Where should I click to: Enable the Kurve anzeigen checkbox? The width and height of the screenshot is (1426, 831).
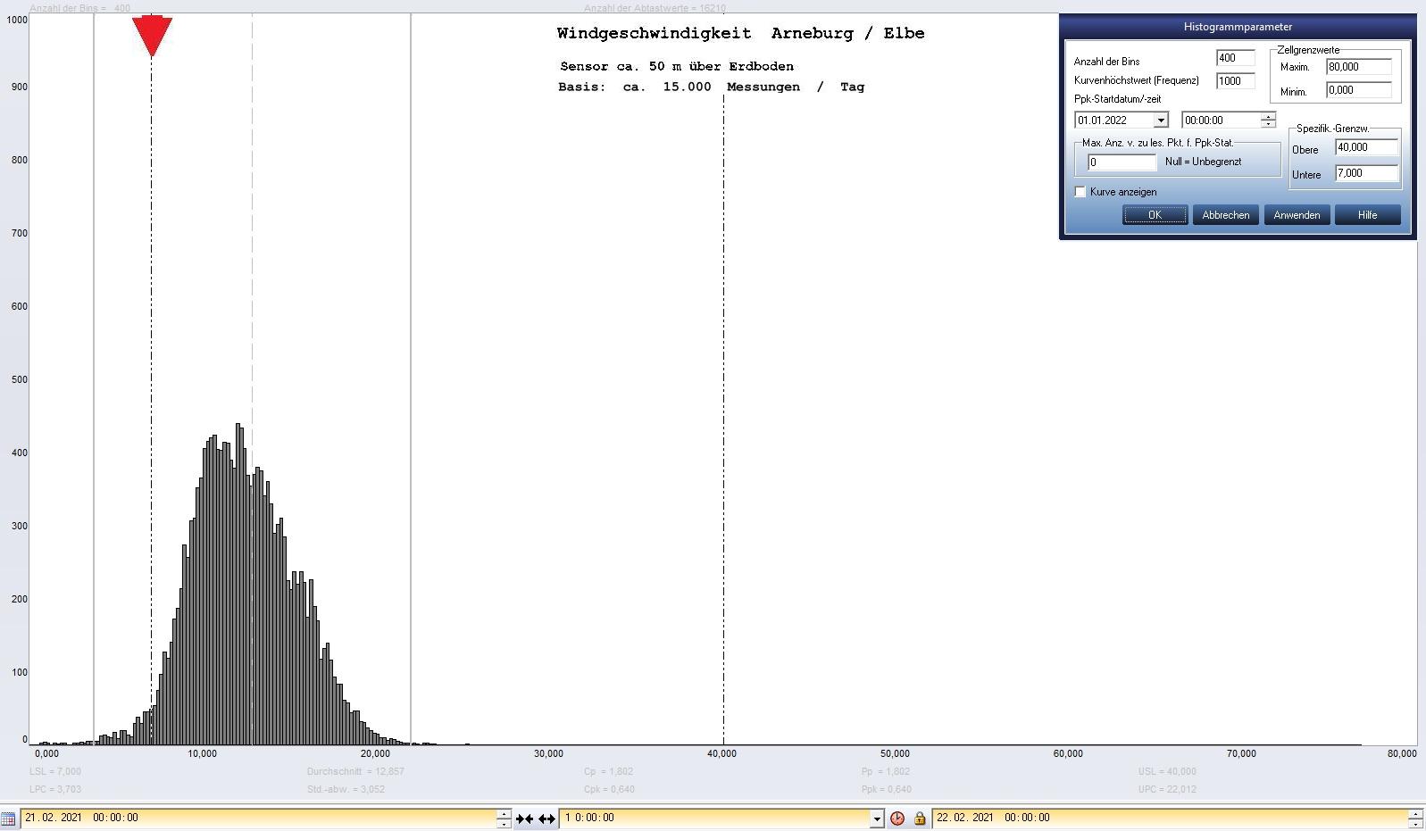click(x=1080, y=192)
